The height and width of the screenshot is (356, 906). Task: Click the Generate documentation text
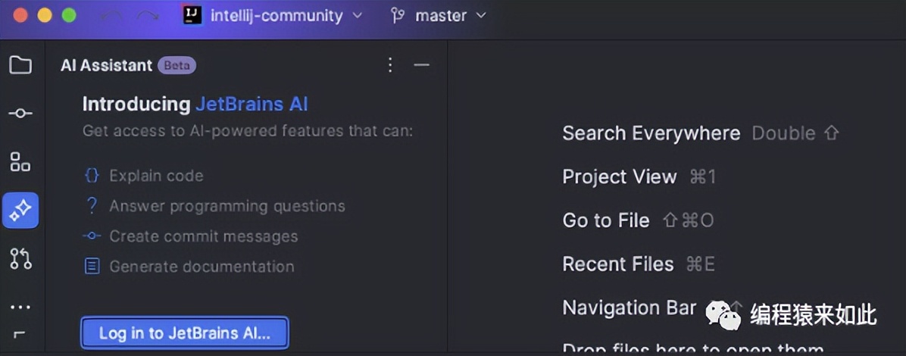[202, 267]
